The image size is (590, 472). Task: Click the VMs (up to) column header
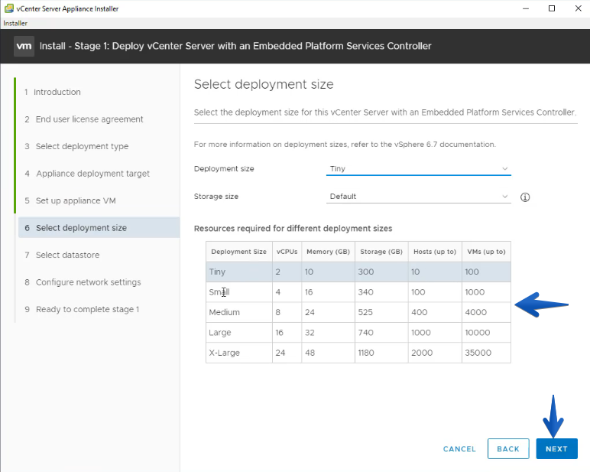pyautogui.click(x=486, y=252)
